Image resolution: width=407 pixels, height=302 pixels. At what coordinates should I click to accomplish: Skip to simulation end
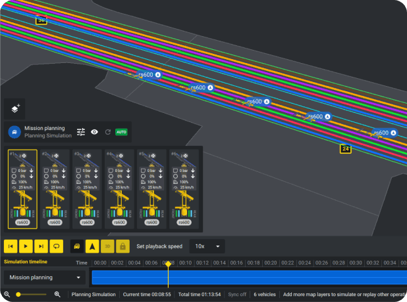[41, 246]
